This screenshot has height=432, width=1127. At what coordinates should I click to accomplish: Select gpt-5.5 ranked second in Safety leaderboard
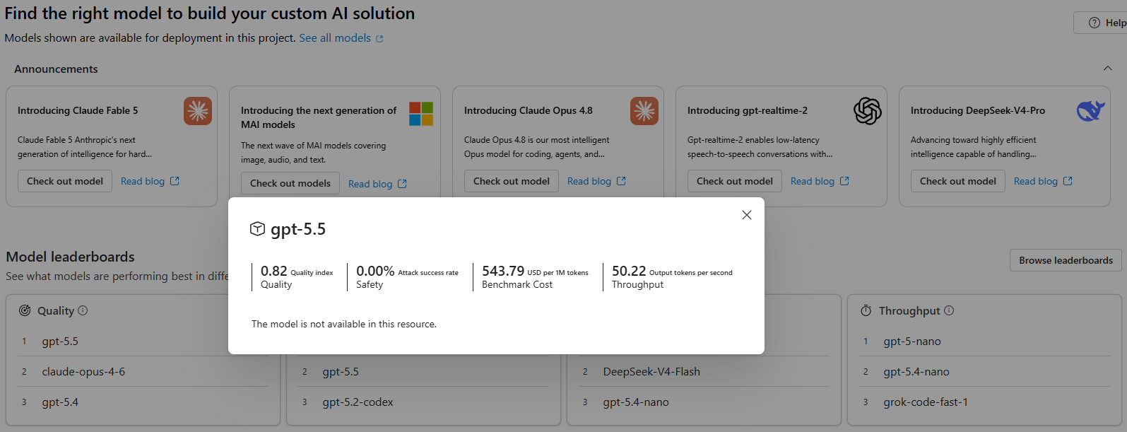tap(341, 372)
